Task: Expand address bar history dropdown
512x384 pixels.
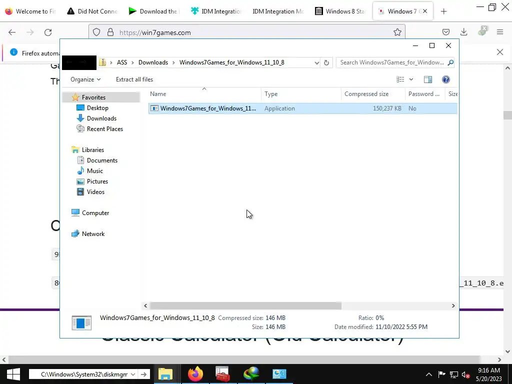Action: tap(316, 62)
